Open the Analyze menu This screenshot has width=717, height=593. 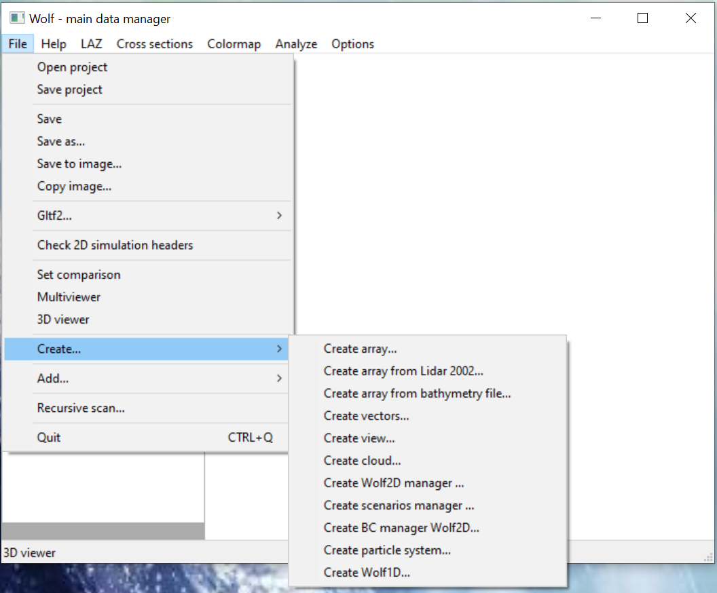tap(296, 44)
